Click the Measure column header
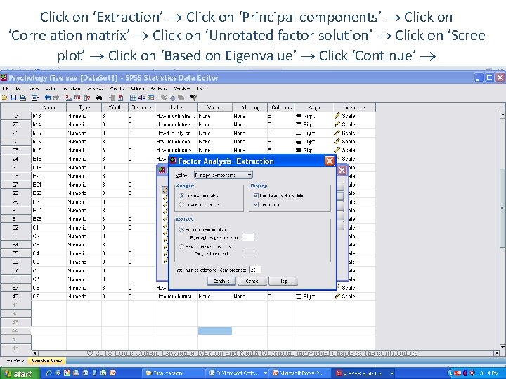This screenshot has width=506, height=379. click(354, 107)
